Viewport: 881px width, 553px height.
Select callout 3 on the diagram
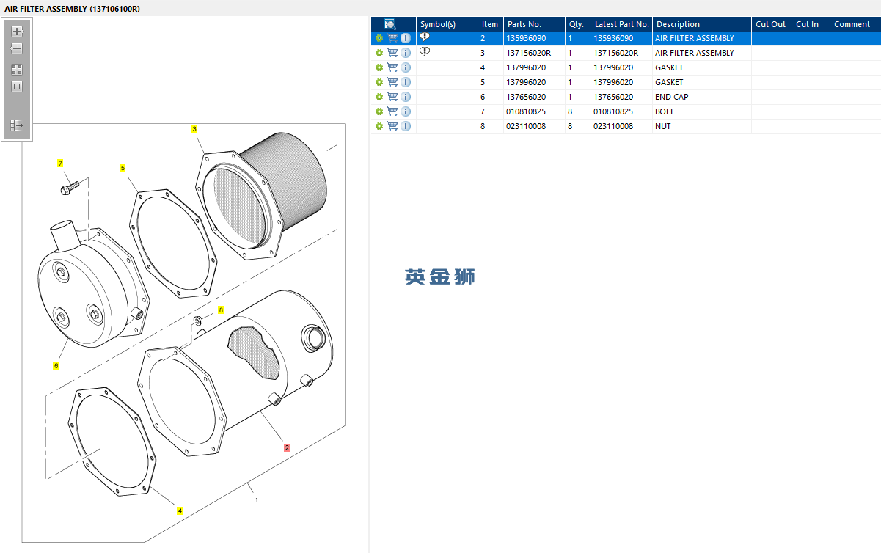point(194,129)
